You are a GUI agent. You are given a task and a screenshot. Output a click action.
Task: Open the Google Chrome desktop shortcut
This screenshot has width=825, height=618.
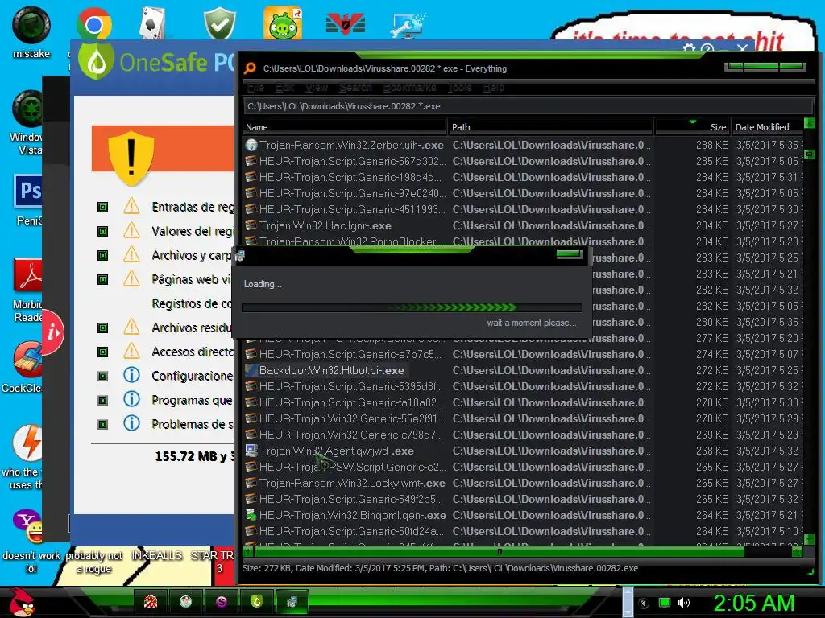[93, 24]
